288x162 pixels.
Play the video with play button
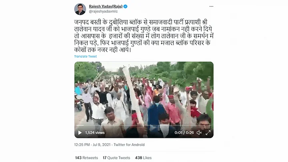pyautogui.click(x=80, y=133)
